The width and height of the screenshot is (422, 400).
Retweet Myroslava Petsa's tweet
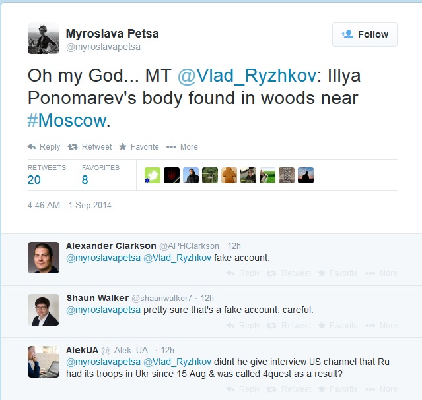pyautogui.click(x=90, y=147)
